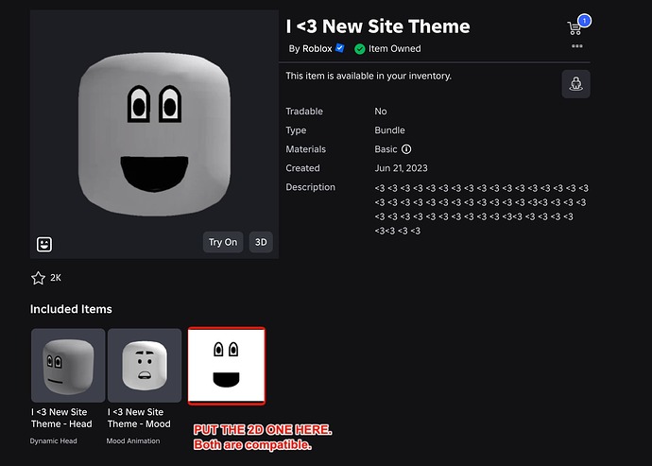Click the emote face icon in preview

(44, 244)
